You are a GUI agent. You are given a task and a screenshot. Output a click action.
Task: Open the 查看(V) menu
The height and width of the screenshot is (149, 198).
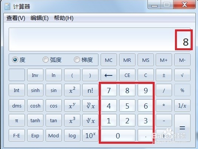click(16, 18)
